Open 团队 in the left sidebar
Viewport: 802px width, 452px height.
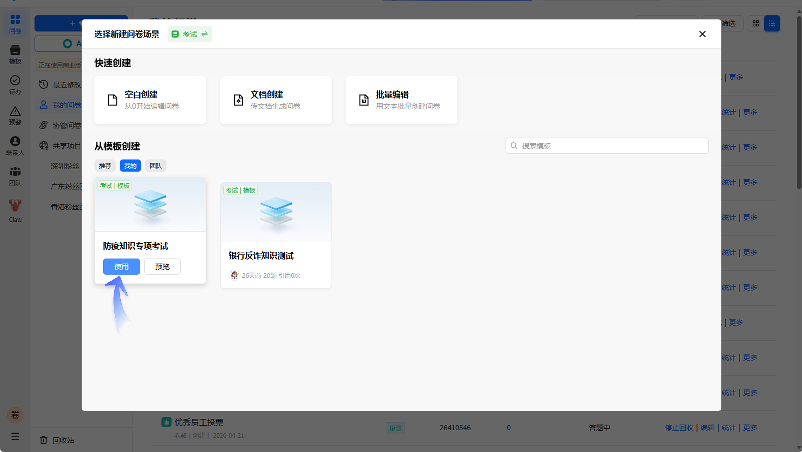[15, 177]
